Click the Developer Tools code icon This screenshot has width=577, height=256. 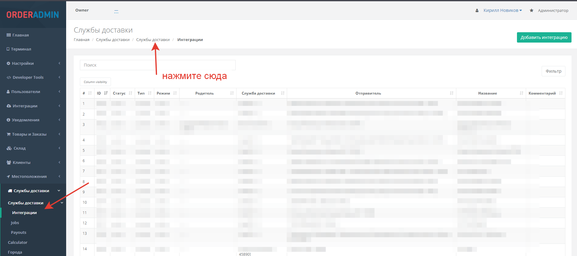pyautogui.click(x=9, y=77)
